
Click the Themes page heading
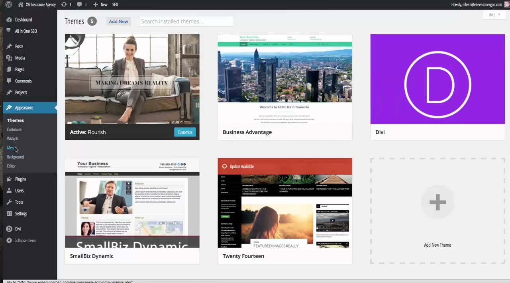(75, 21)
